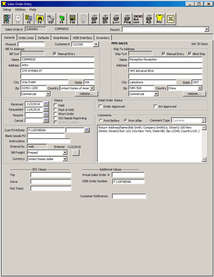Image resolution: width=214 pixels, height=277 pixels.
Task: Click the yellow shirt Buy icon
Action: 159,19
